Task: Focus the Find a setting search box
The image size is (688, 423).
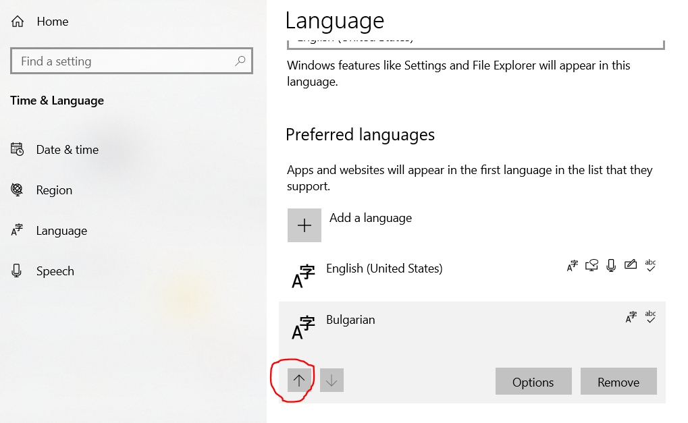Action: [132, 61]
